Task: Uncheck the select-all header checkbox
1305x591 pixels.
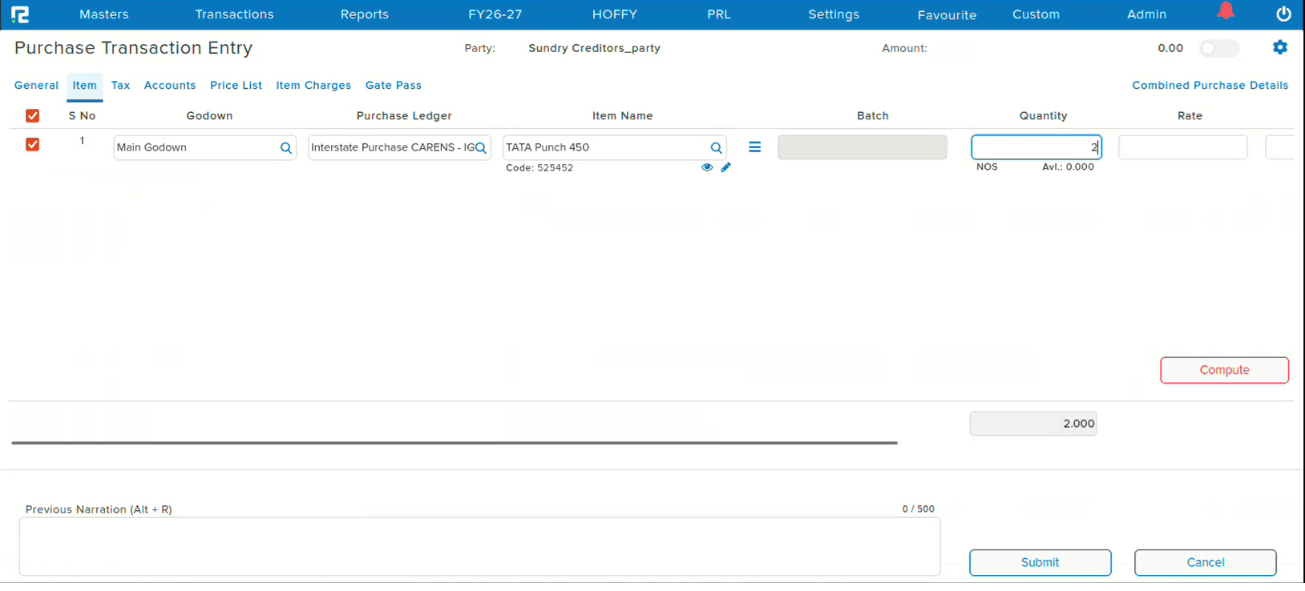Action: coord(33,116)
